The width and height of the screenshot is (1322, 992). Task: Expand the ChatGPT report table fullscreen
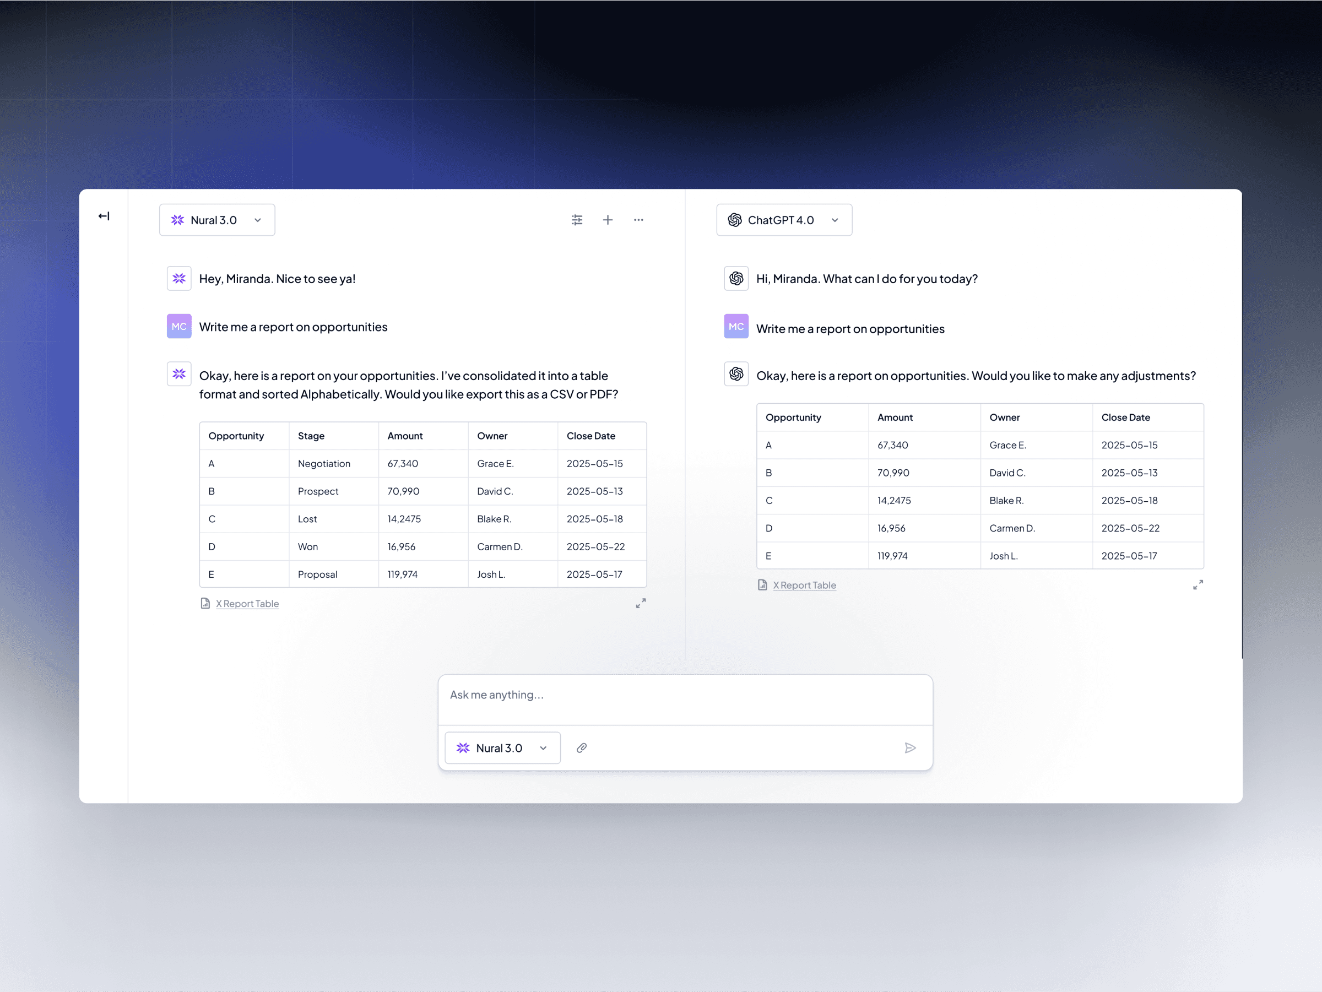pyautogui.click(x=1198, y=585)
